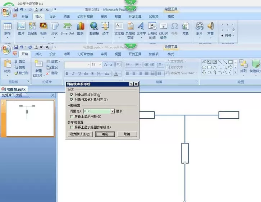Toggle 对象与网格对齐 checkbox
This screenshot has height=202, width=261.
click(72, 95)
